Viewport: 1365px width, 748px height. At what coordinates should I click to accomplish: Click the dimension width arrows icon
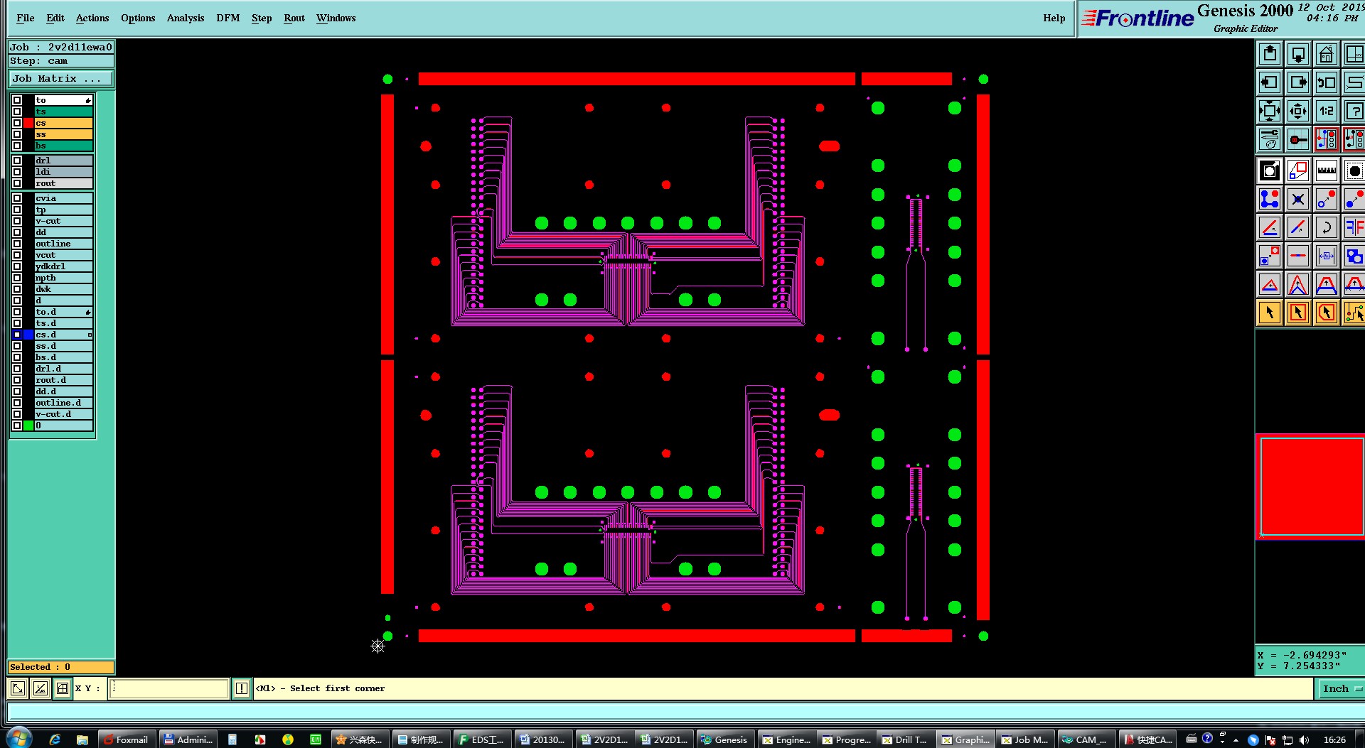tap(1327, 256)
